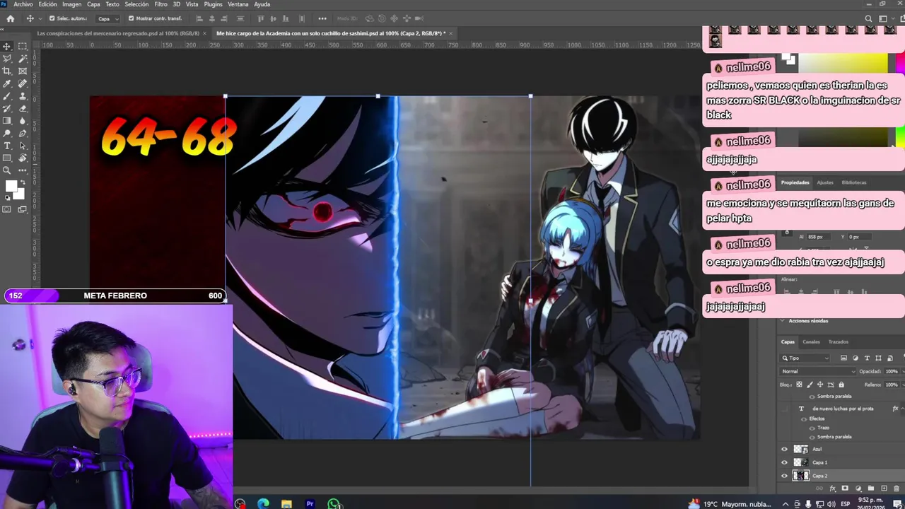Delete layer with trash icon
Image resolution: width=905 pixels, height=509 pixels.
coord(897,488)
